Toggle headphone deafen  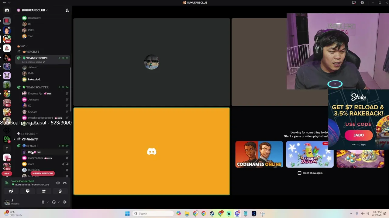pyautogui.click(x=54, y=202)
